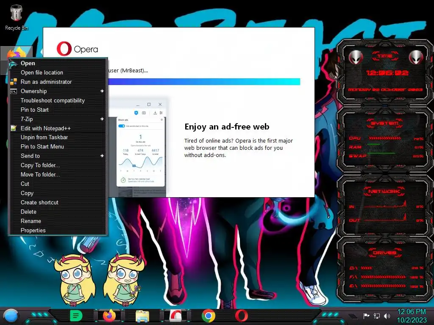Expand the Send to submenu
Image resolution: width=434 pixels, height=325 pixels.
click(58, 156)
